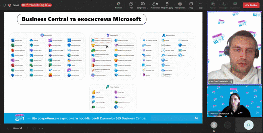Image resolution: width=263 pixels, height=133 pixels.
Task: Click the Azure Databases icon
Action: point(144,65)
